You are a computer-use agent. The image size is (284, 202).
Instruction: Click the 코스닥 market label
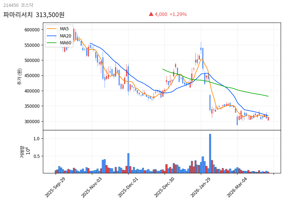(27, 5)
